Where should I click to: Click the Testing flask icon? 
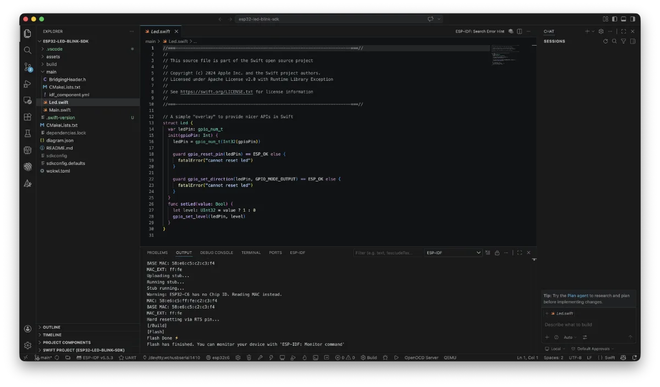coord(28,134)
